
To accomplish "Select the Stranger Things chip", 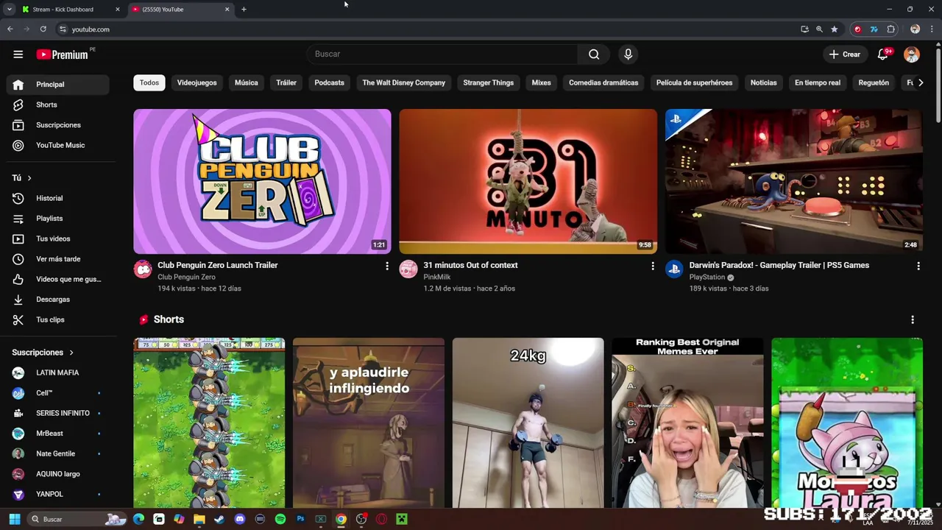I will (488, 82).
